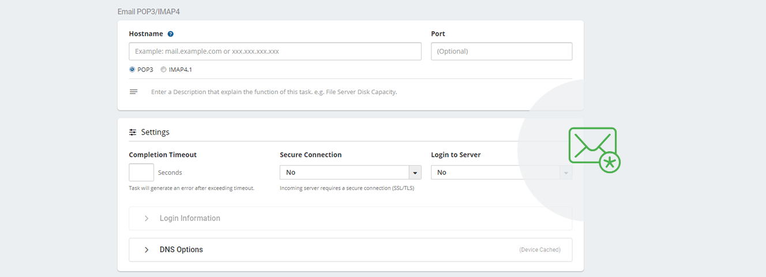Click the Hostname input field

(275, 51)
